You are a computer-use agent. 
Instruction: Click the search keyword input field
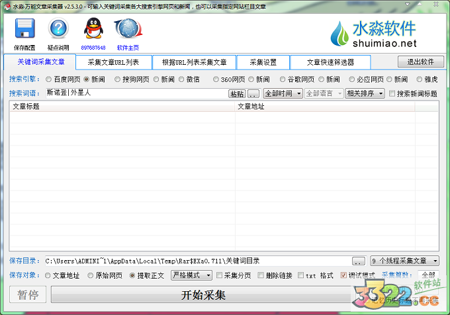tap(136, 93)
